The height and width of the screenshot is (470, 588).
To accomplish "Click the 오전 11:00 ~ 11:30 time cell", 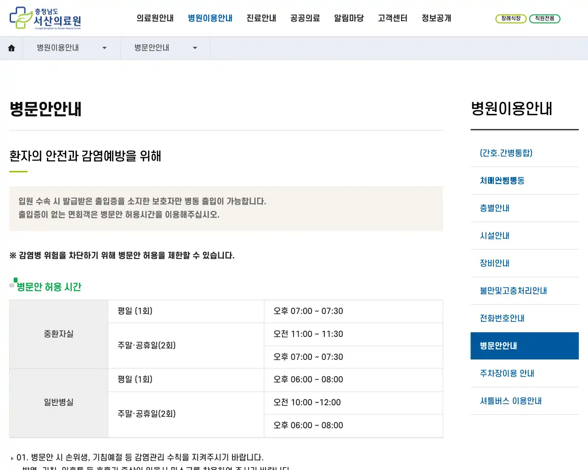I will (353, 334).
